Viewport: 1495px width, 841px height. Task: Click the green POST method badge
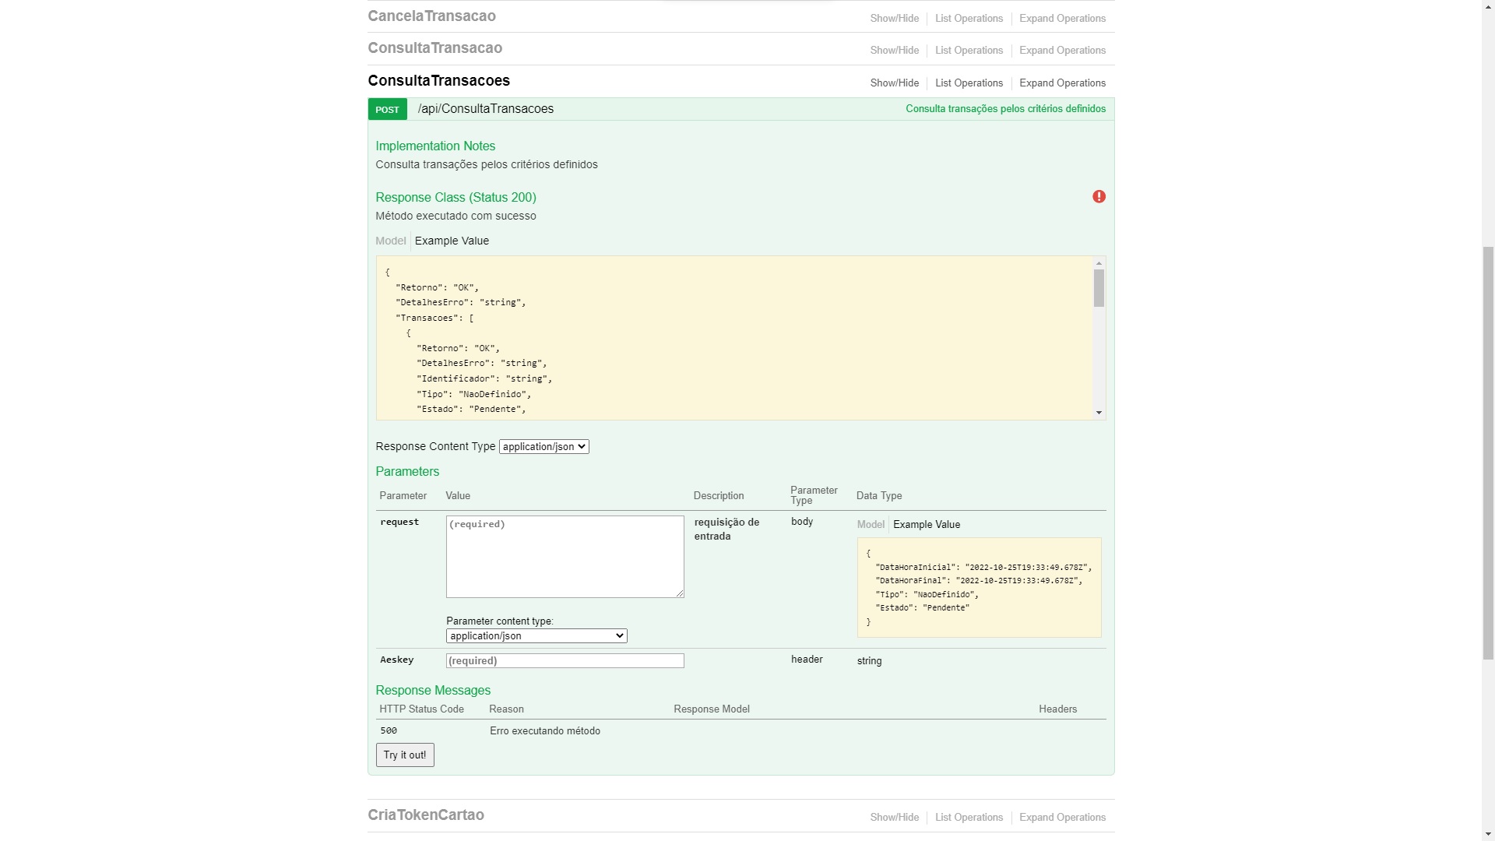387,110
